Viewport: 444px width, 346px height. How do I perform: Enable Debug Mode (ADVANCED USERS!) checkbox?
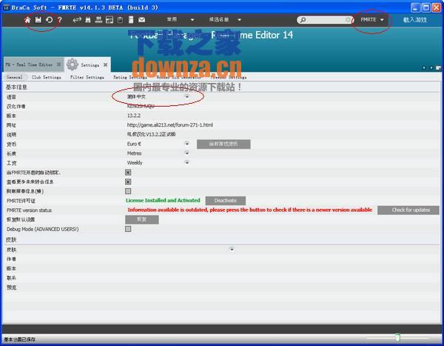(x=128, y=229)
